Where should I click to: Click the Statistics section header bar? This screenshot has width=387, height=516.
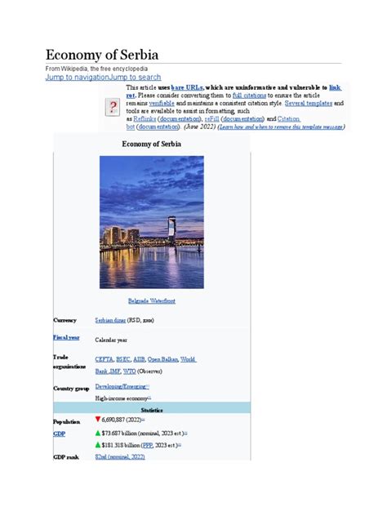point(152,408)
